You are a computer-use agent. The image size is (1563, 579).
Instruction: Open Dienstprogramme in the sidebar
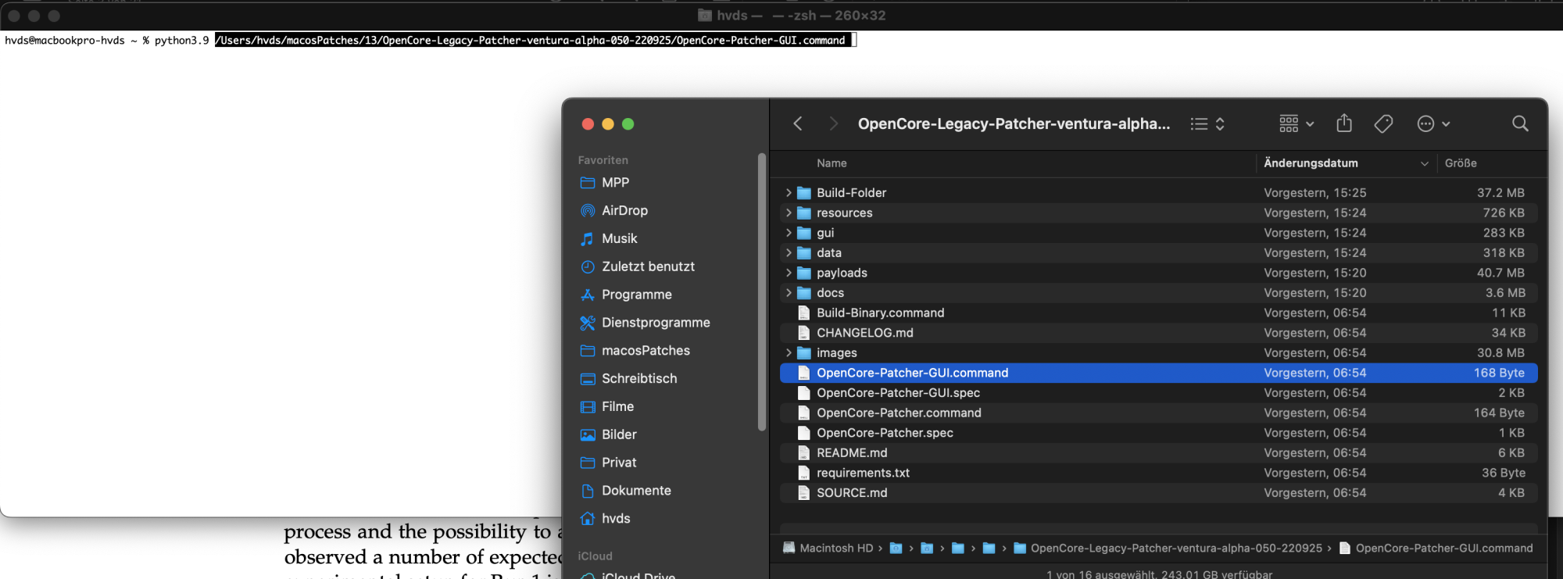(656, 323)
